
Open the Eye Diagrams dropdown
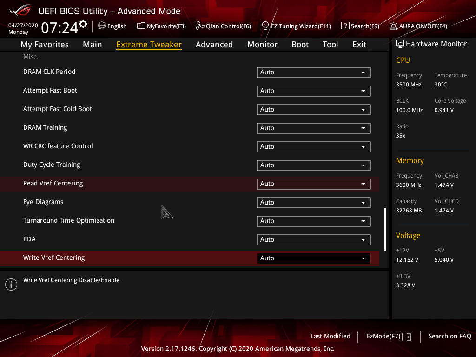(x=314, y=202)
